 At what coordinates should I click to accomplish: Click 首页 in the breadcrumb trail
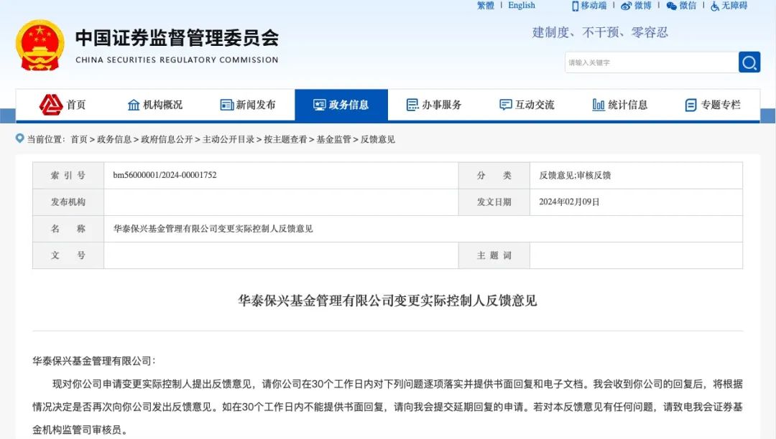79,139
